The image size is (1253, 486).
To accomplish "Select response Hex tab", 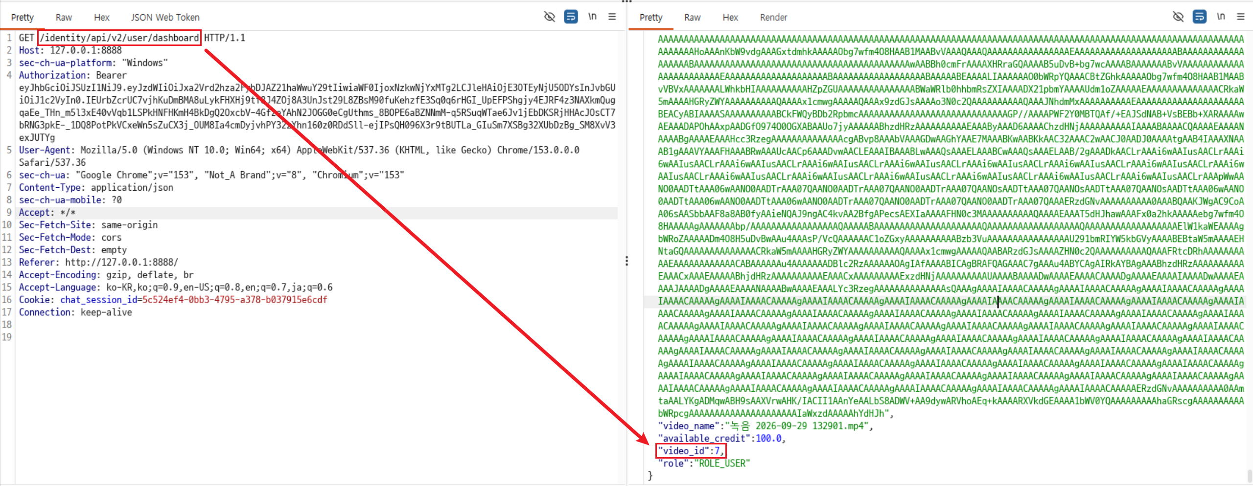I will point(730,18).
